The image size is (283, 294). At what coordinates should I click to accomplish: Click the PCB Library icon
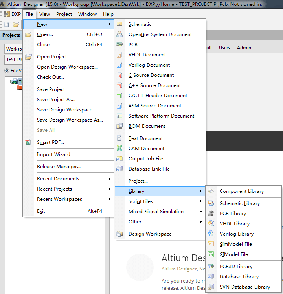pyautogui.click(x=211, y=214)
